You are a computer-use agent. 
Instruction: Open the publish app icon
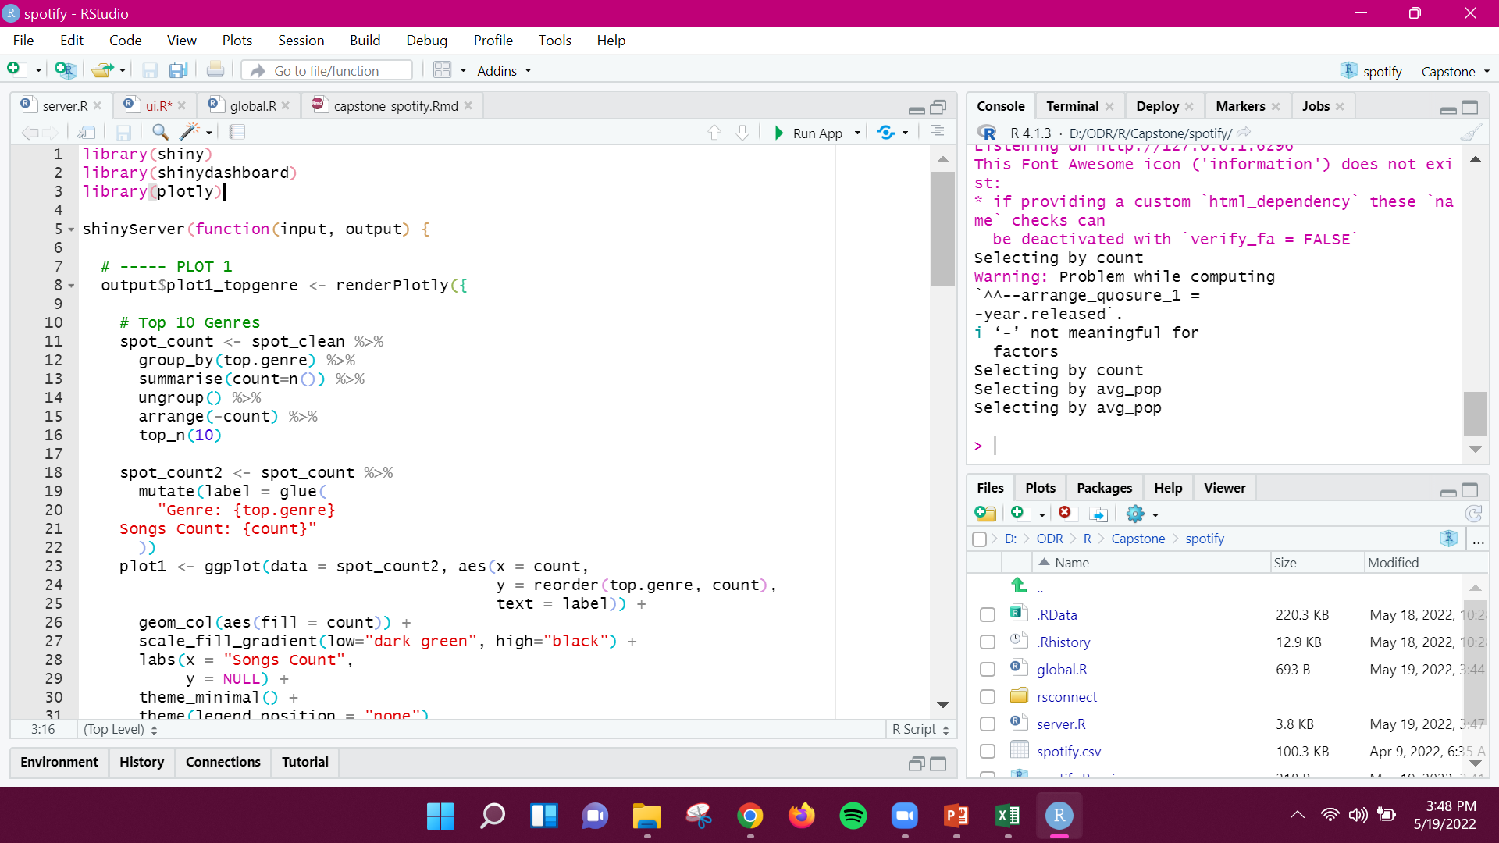(x=886, y=133)
